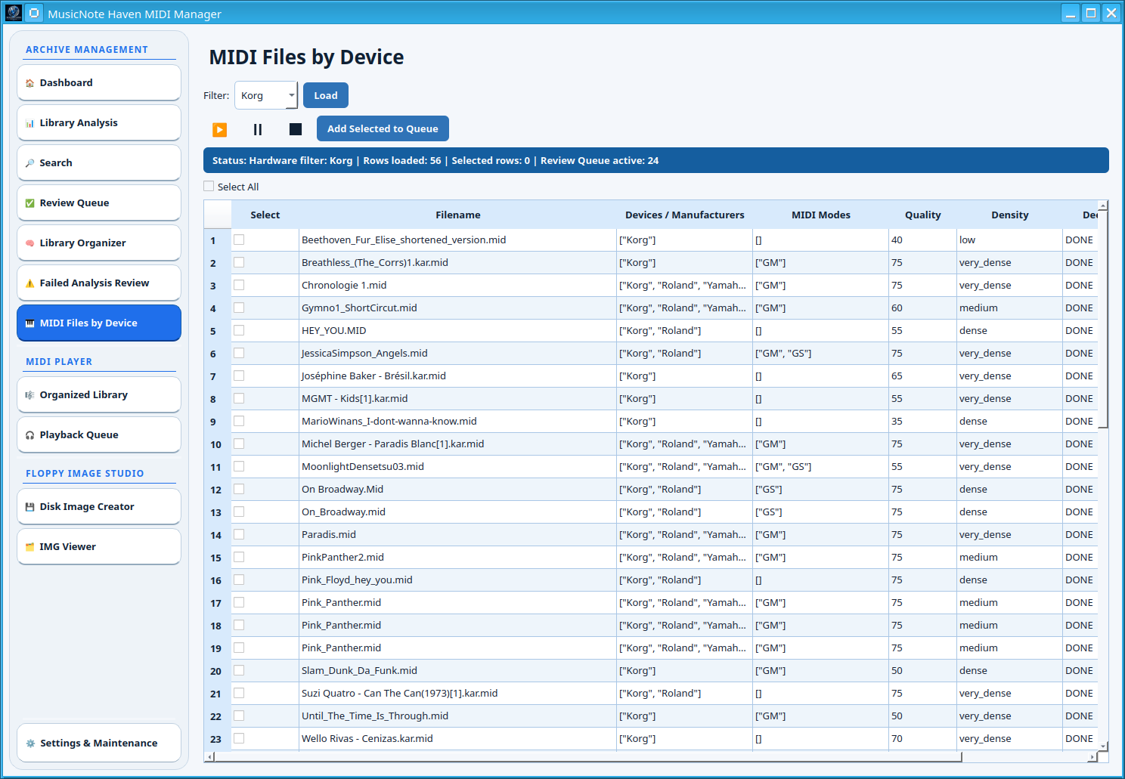Go to the Review Queue page

point(99,202)
